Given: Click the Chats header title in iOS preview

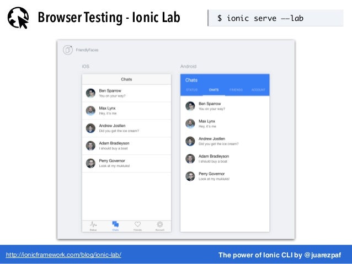Looking at the screenshot, I should (126, 79).
